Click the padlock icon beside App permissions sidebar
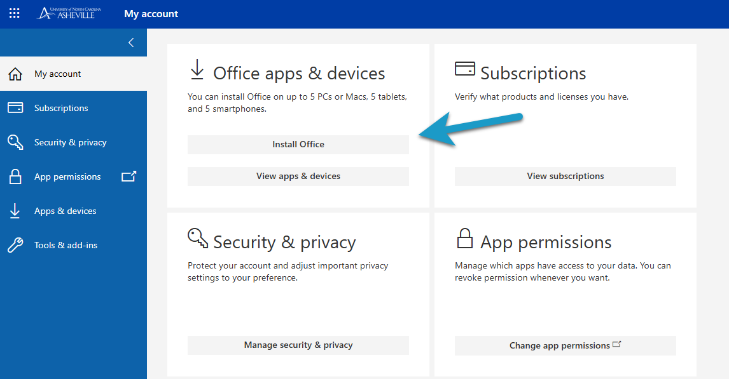Image resolution: width=729 pixels, height=379 pixels. point(15,176)
